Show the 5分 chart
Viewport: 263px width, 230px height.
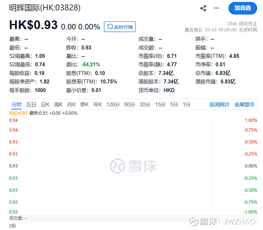tap(174, 104)
